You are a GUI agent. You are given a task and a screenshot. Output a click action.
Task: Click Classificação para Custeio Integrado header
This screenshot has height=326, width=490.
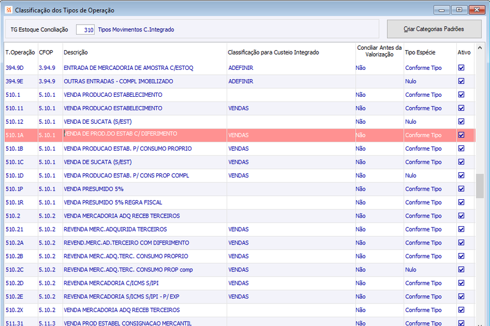point(273,52)
